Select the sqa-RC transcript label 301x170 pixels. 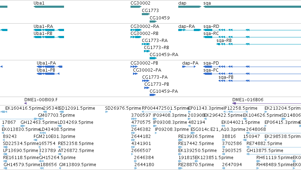pyautogui.click(x=211, y=34)
